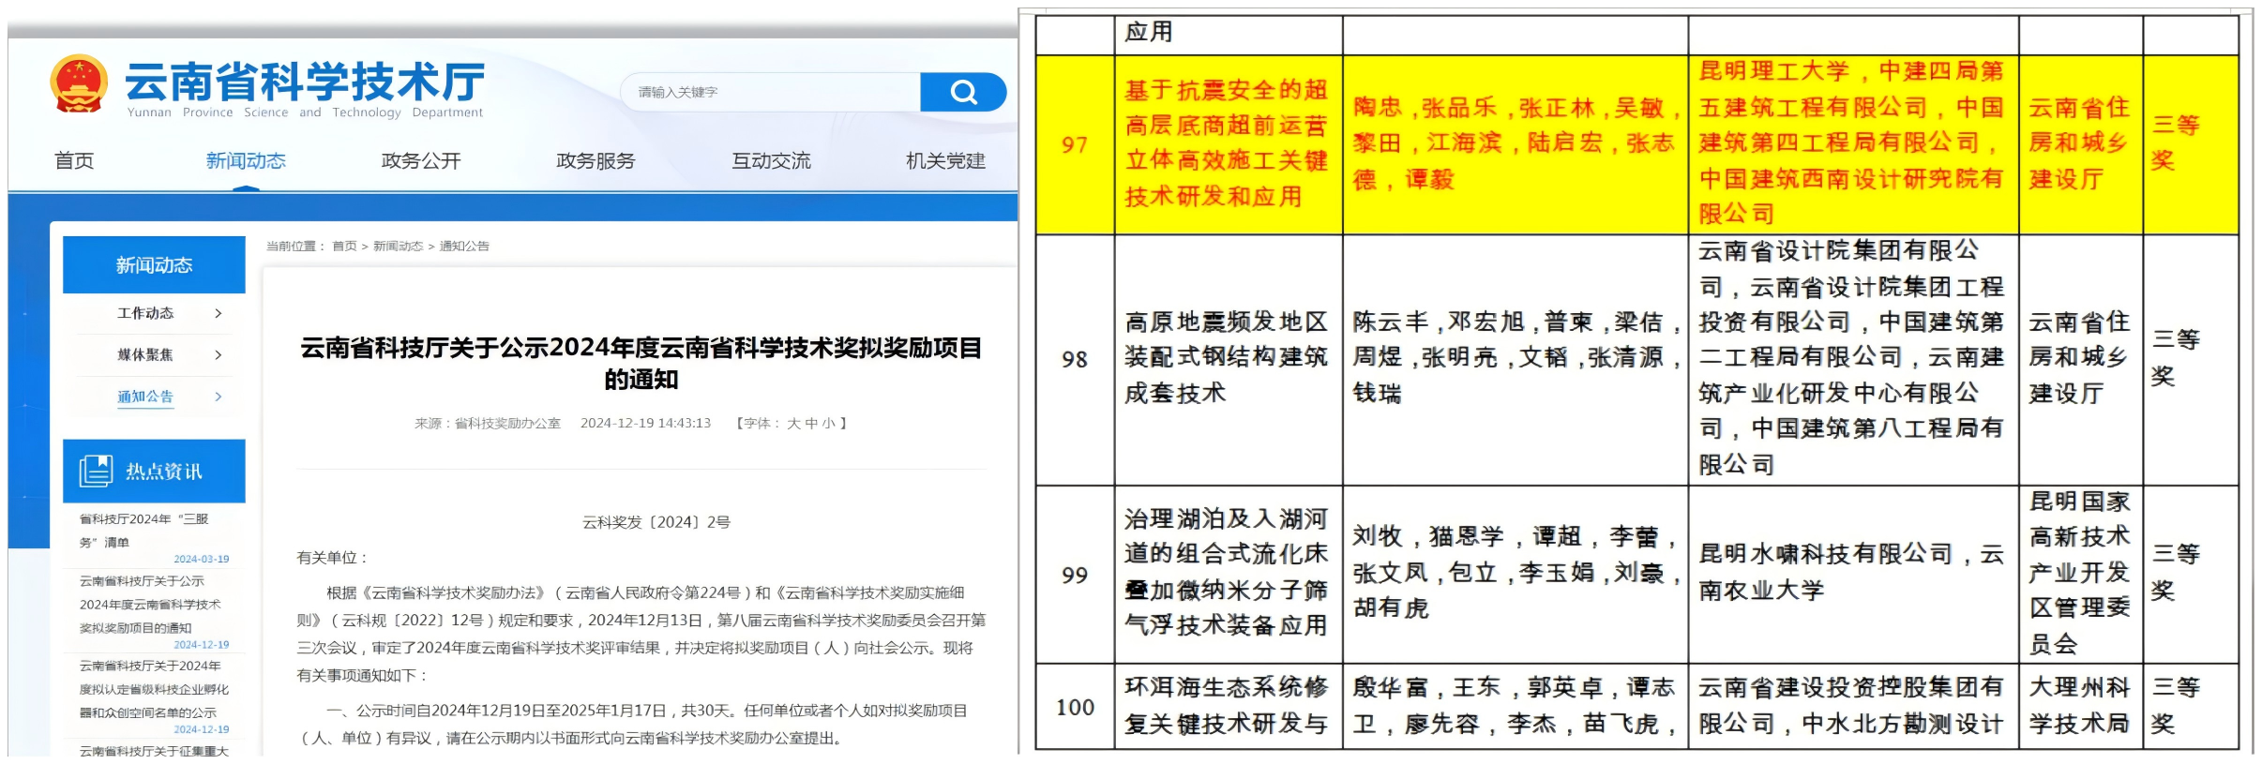Select 媒体聚焦 in the sidebar
The height and width of the screenshot is (764, 2262).
(x=145, y=354)
